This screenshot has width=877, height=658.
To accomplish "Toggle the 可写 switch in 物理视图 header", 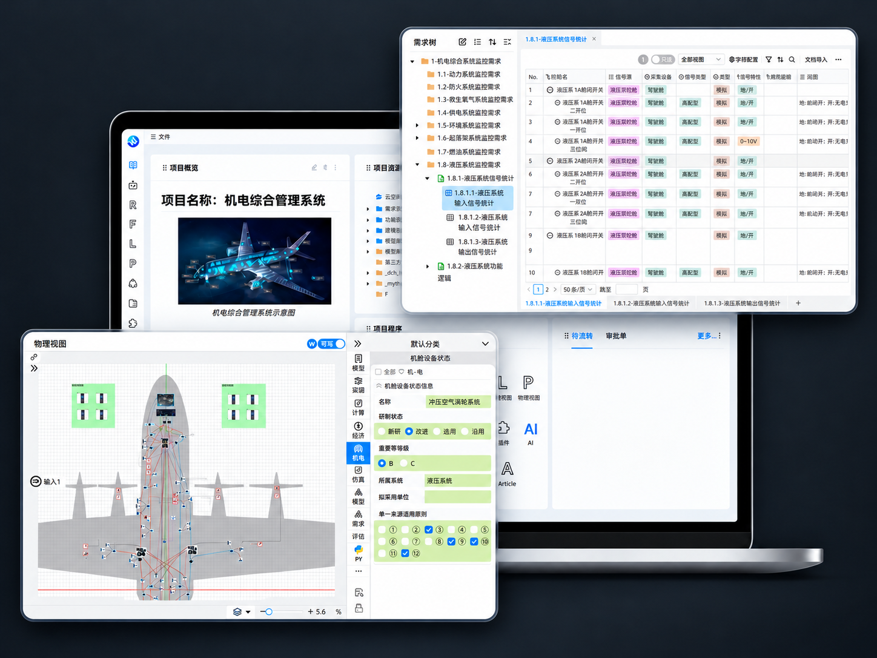I will pos(331,344).
